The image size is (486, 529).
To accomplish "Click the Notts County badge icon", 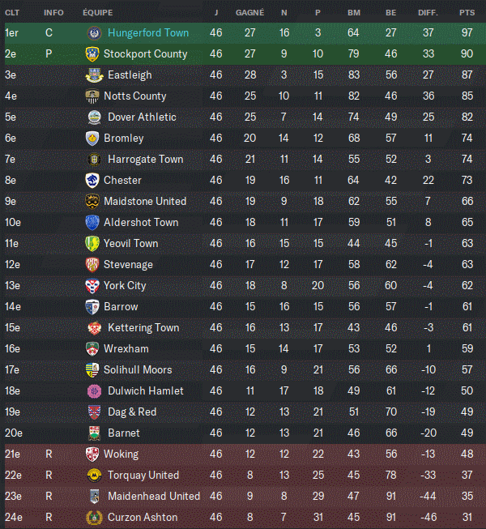I will (x=92, y=96).
